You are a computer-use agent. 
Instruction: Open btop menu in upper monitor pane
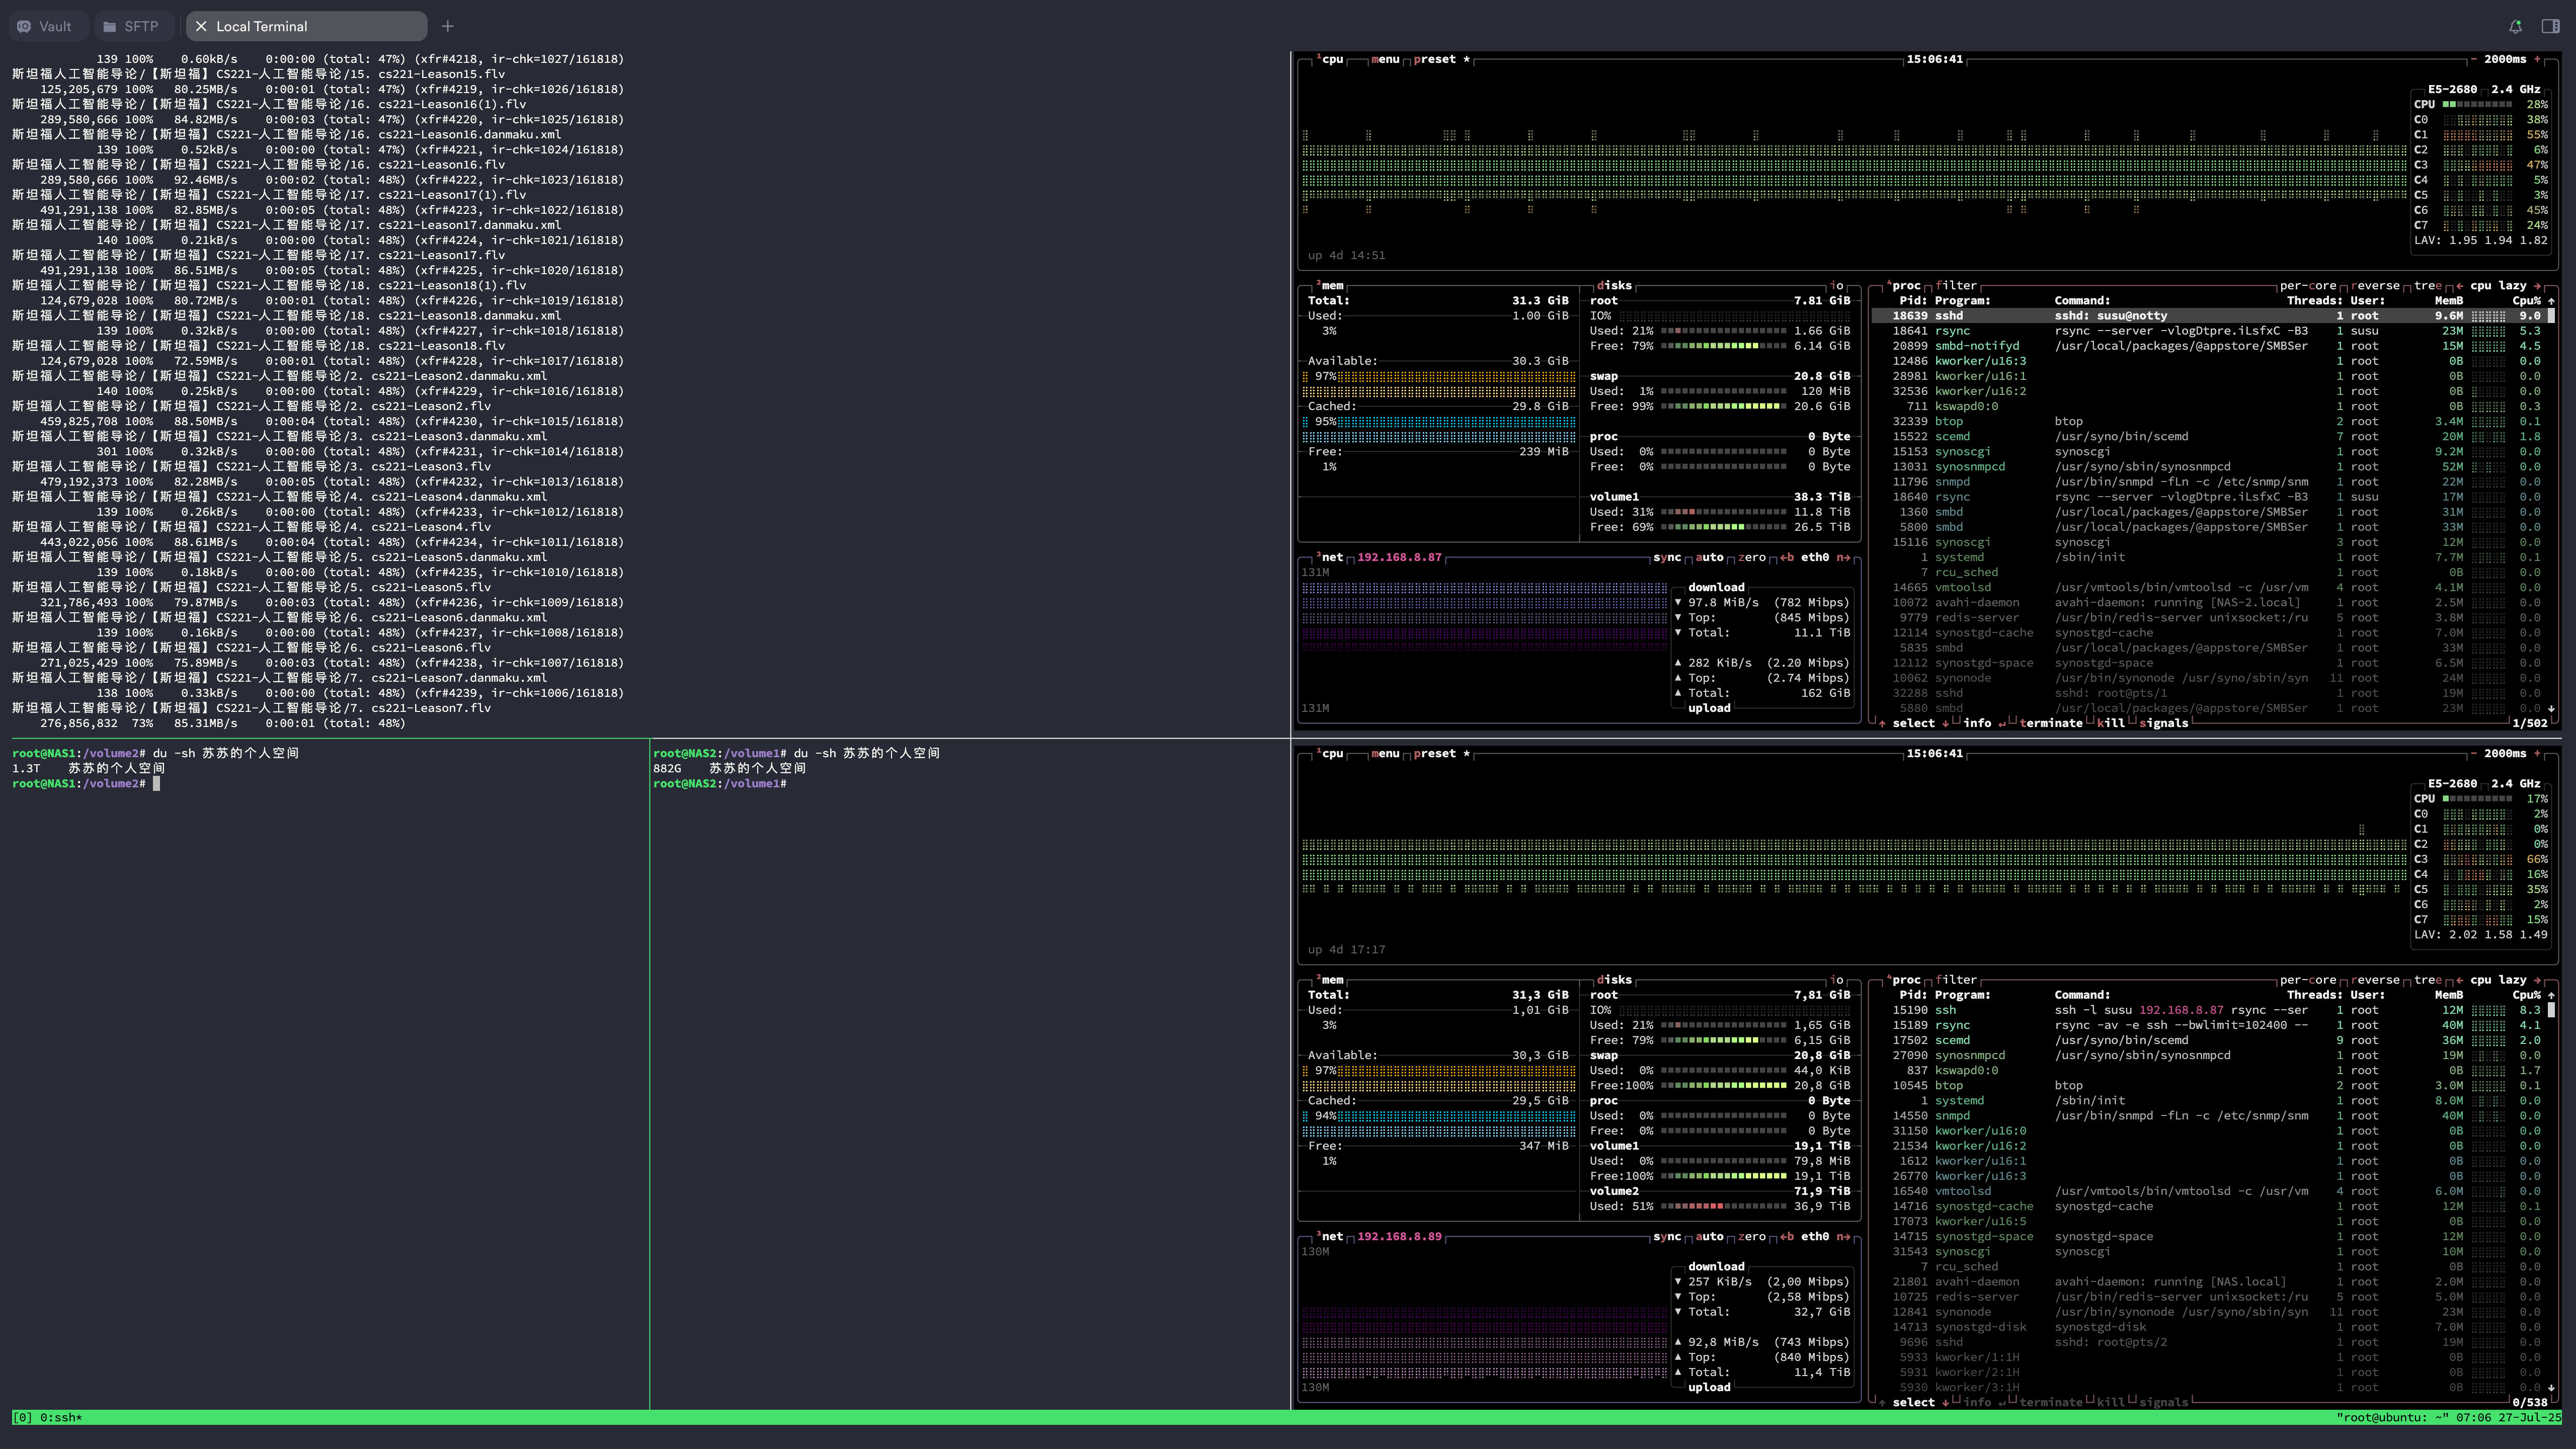click(x=1385, y=59)
